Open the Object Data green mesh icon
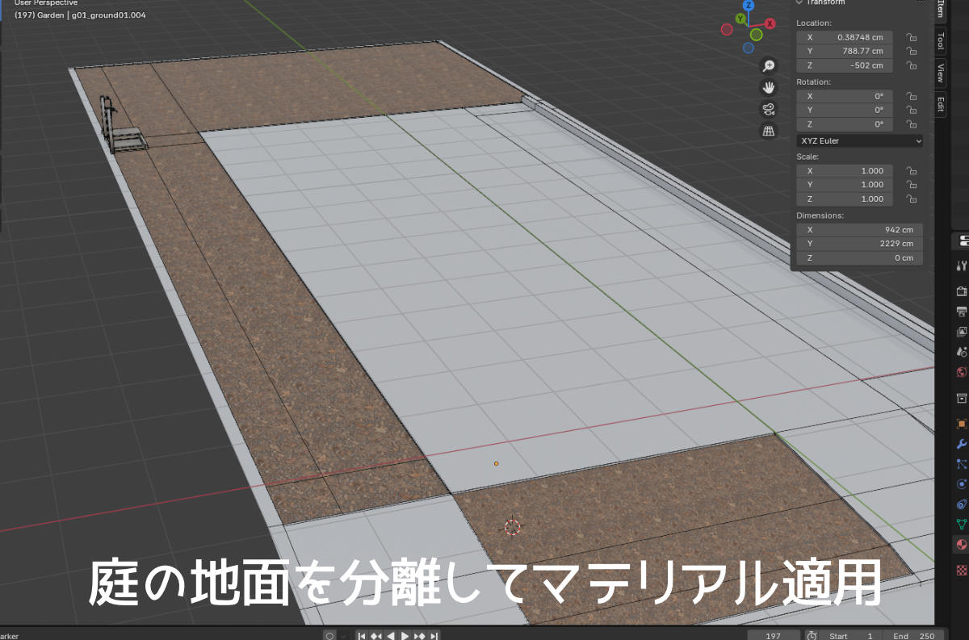 click(x=961, y=525)
